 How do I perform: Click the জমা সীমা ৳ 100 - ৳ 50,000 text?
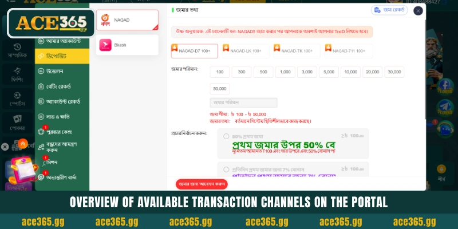pyautogui.click(x=238, y=114)
